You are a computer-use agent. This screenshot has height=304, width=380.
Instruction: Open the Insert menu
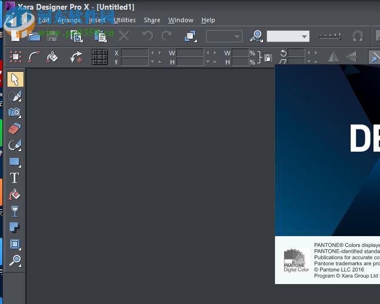[x=97, y=20]
